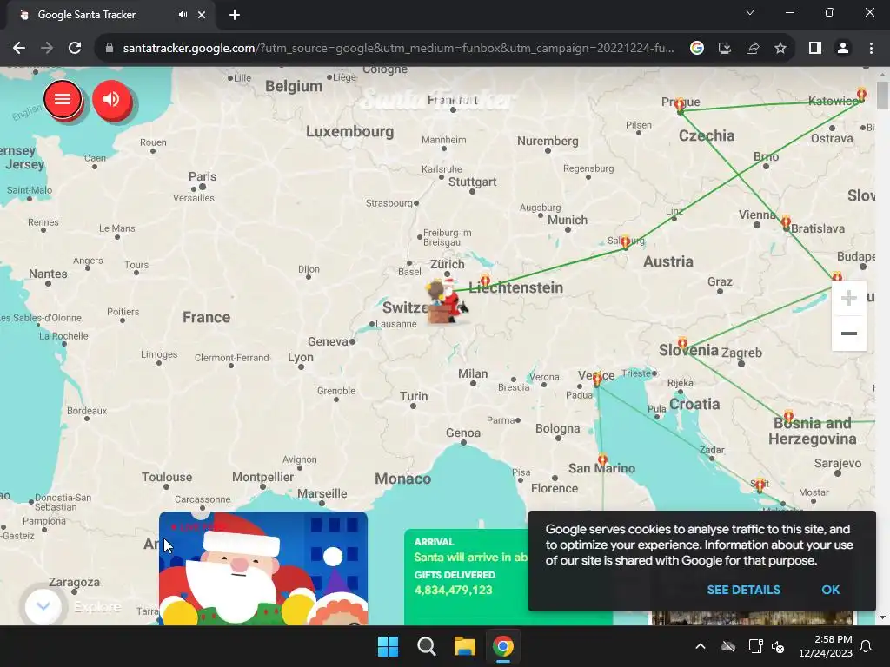The width and height of the screenshot is (890, 667).
Task: Open Chrome three-dot menu
Action: point(871,49)
